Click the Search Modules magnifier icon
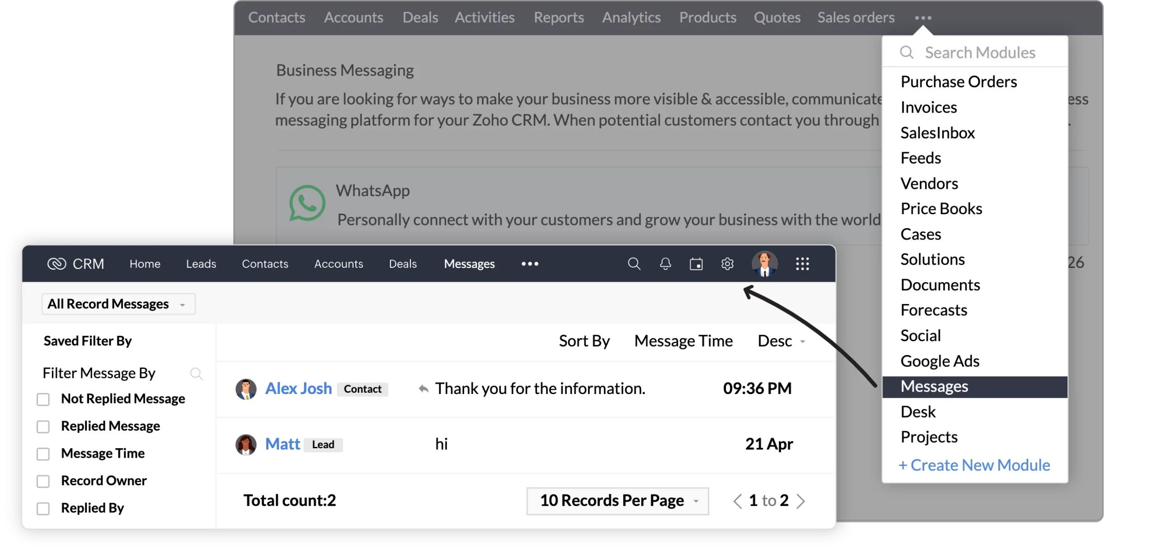 pos(907,52)
